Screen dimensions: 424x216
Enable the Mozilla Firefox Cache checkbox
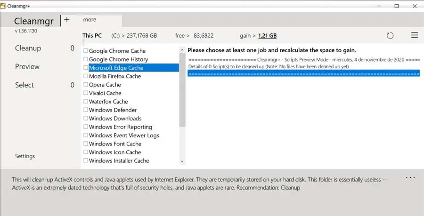[86, 76]
